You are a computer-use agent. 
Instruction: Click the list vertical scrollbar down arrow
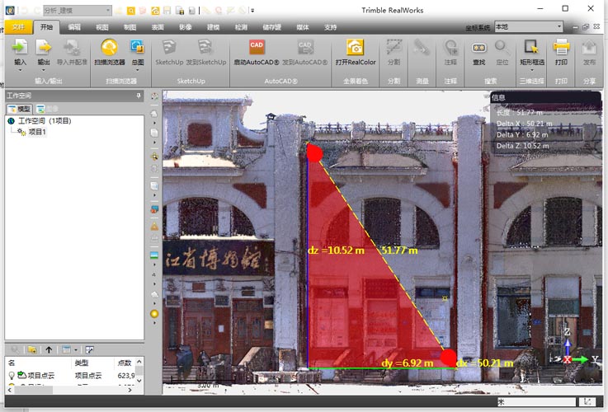(x=139, y=381)
